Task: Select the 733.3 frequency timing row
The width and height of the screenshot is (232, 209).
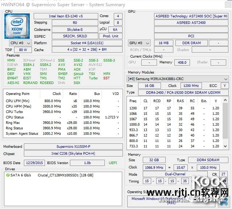Action: click(174, 146)
